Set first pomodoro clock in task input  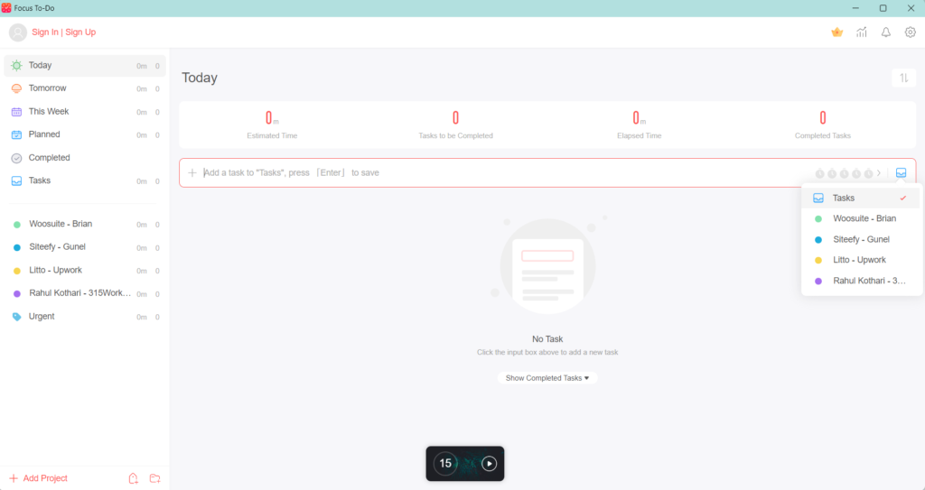[x=819, y=173]
